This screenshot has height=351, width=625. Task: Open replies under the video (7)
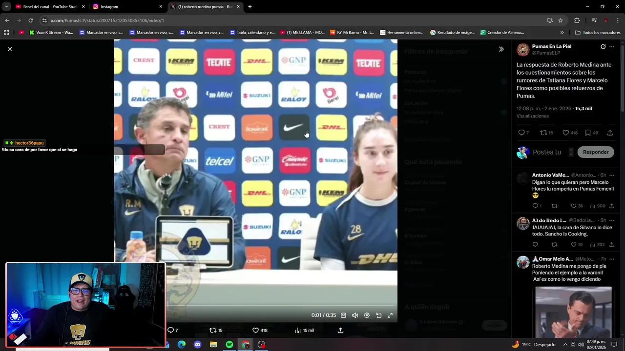tap(173, 331)
